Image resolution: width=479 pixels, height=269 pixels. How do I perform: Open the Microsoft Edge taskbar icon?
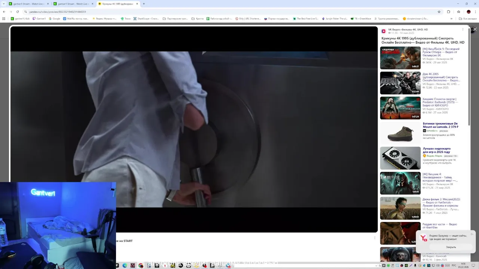coord(125,266)
